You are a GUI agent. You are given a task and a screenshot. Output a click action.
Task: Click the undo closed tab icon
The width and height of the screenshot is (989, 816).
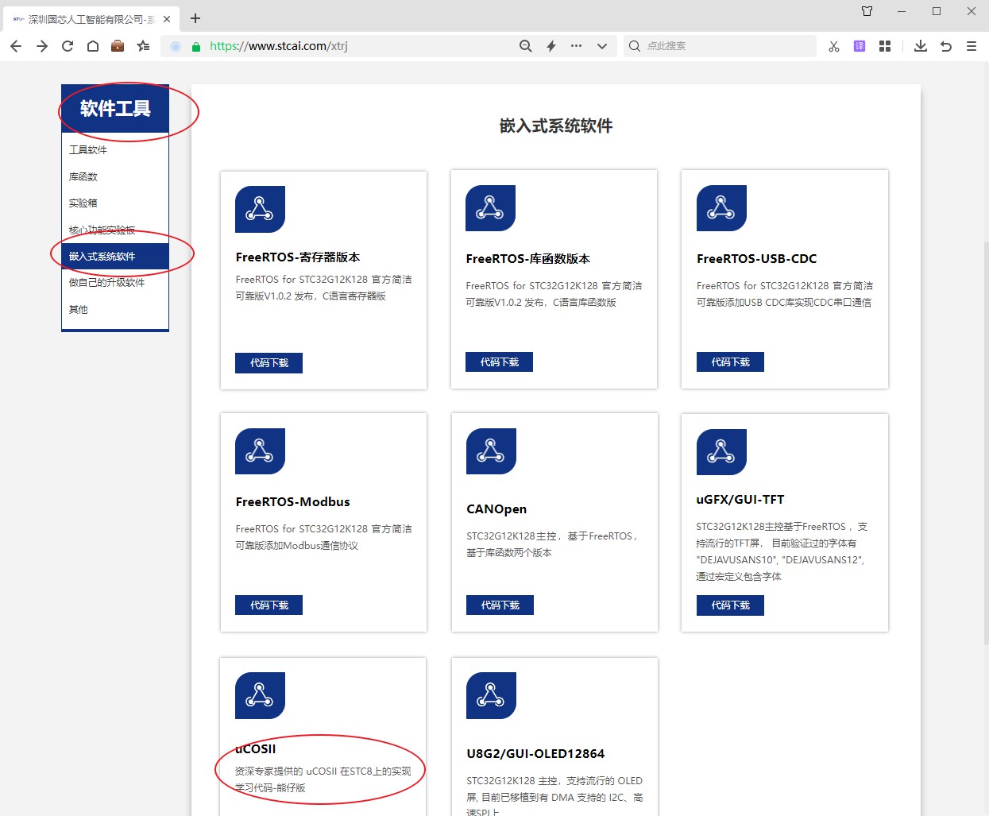(x=946, y=46)
